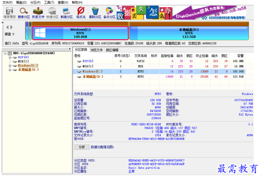Click the 终止柱面 column header
Viewport: 261px width, 180px height.
pyautogui.click(x=202, y=56)
